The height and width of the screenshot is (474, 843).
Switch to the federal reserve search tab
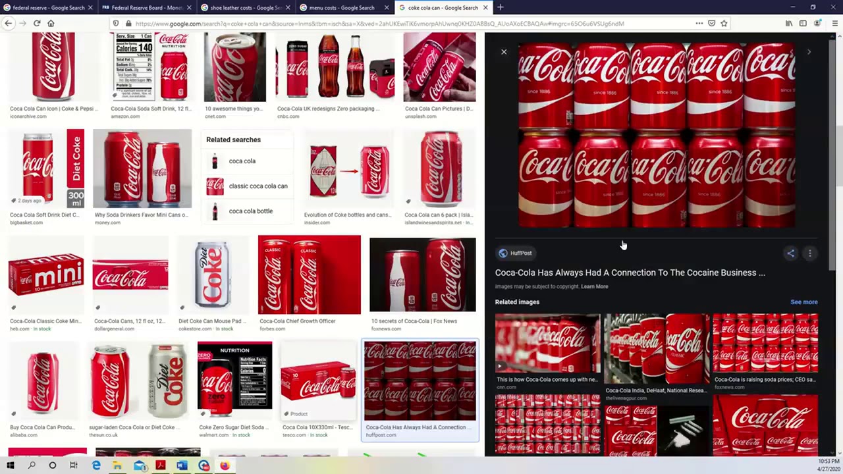click(48, 8)
